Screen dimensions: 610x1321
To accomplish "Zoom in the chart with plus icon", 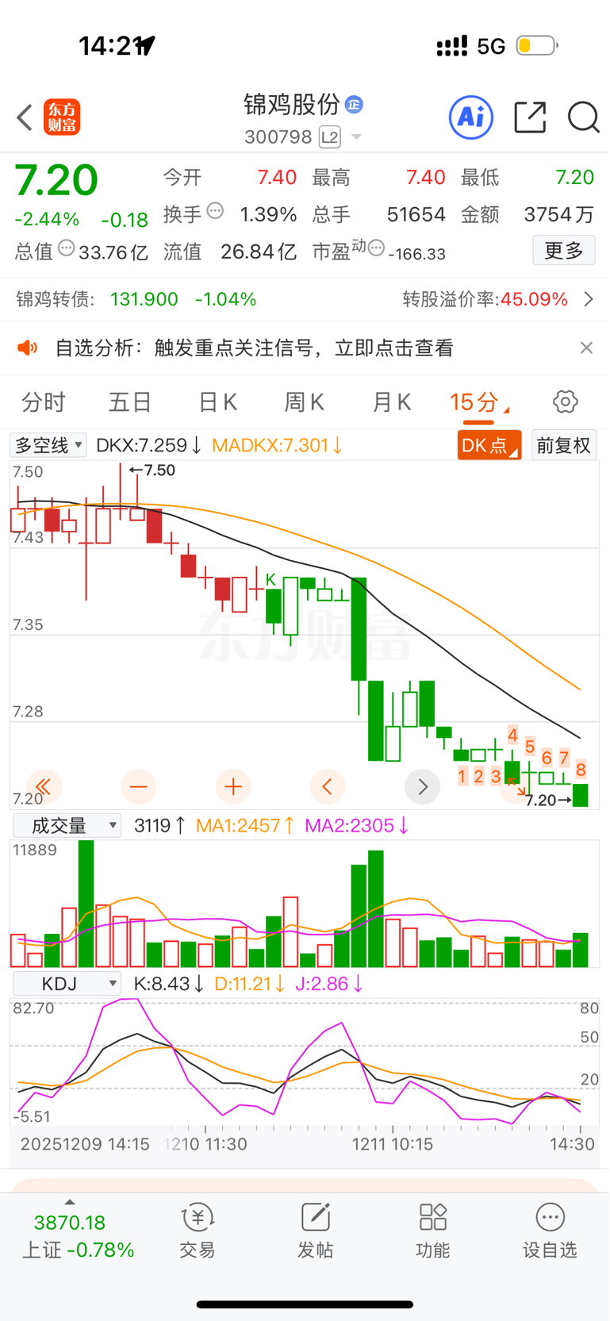I will 233,787.
